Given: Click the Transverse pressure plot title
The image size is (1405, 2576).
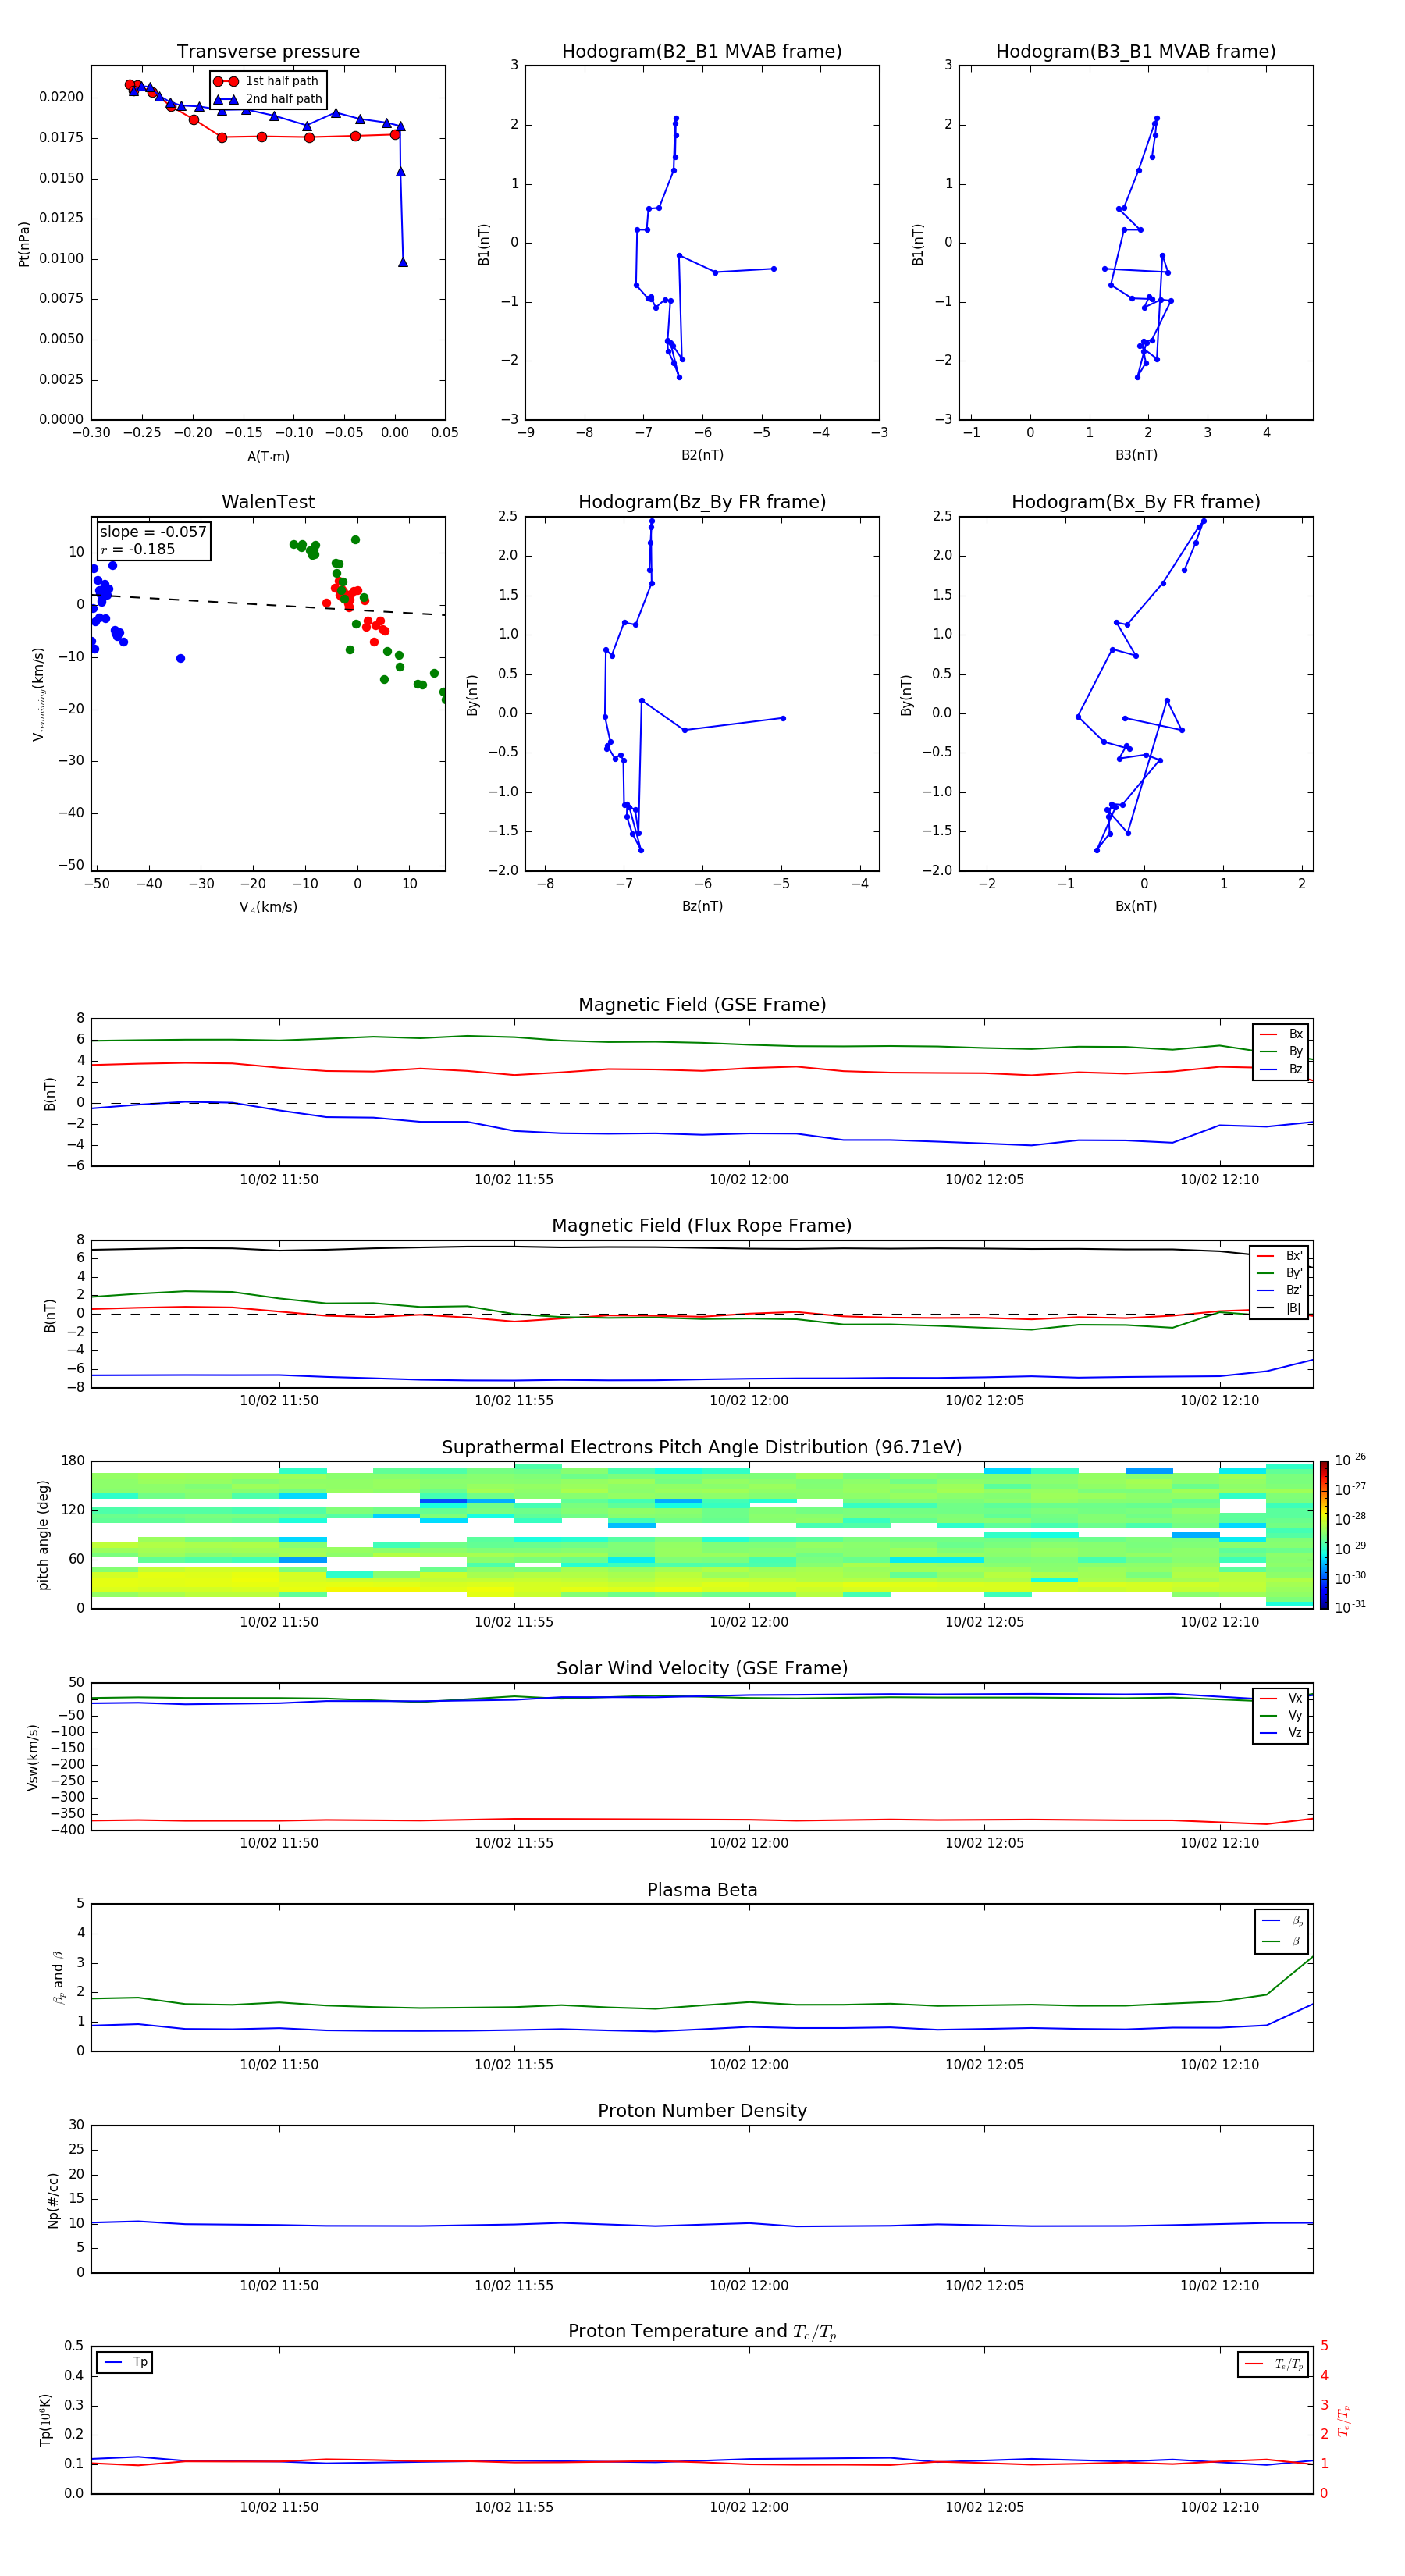Looking at the screenshot, I should click(268, 51).
